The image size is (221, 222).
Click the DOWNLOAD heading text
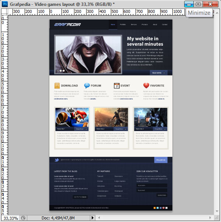(69, 86)
